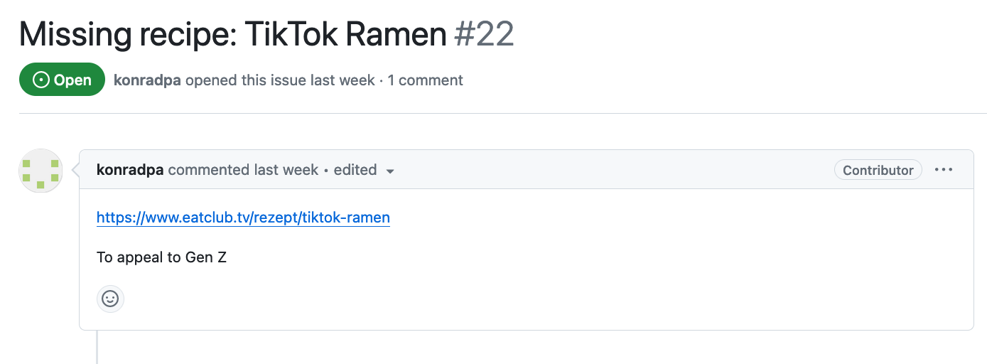Open the eatclub.tv TikTok ramen link
Viewport: 987px width, 364px height.
243,218
